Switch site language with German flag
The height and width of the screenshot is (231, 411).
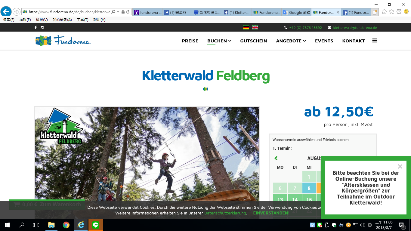[x=246, y=27]
